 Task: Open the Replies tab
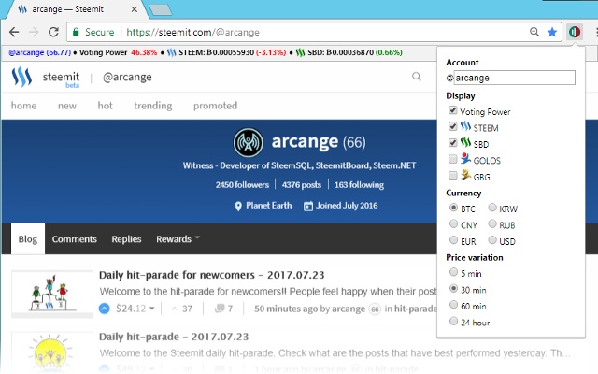tap(126, 239)
